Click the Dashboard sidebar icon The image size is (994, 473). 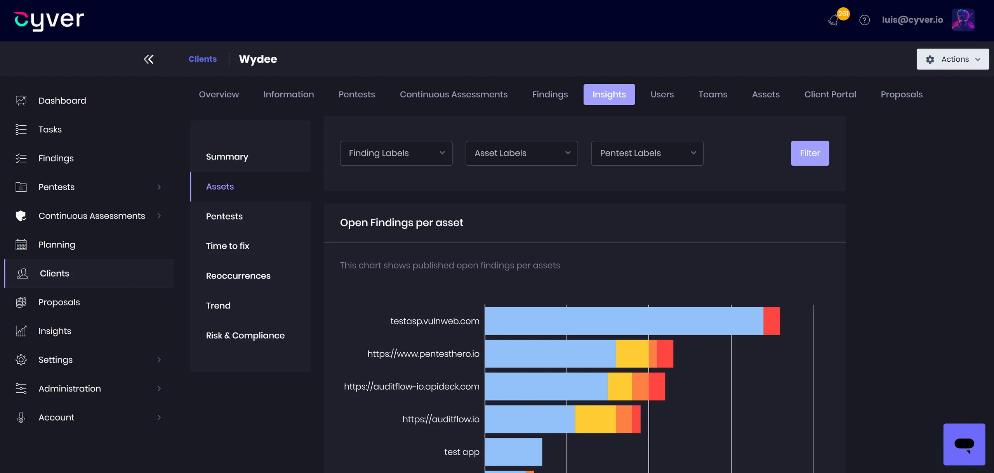(x=21, y=100)
